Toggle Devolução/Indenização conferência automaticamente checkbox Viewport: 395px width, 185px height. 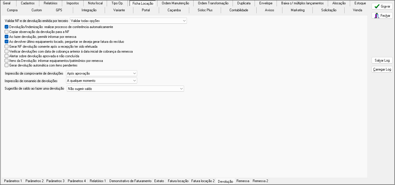coord(7,27)
